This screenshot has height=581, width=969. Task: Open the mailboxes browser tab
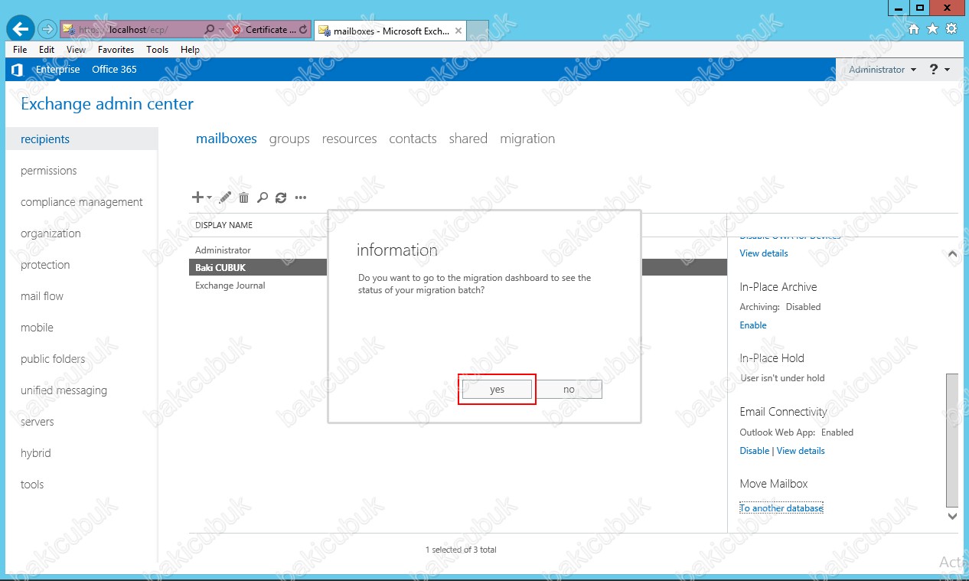(x=390, y=31)
